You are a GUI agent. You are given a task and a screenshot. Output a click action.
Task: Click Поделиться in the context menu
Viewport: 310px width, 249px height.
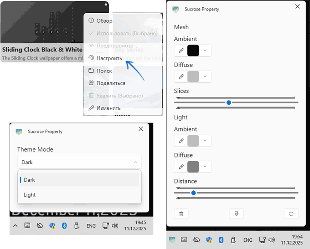click(x=110, y=83)
